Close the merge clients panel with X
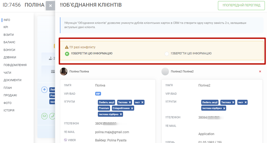267x143 pixels. (50, 6)
